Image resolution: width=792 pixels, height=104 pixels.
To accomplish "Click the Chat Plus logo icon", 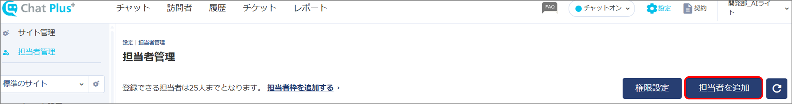I will click(10, 8).
